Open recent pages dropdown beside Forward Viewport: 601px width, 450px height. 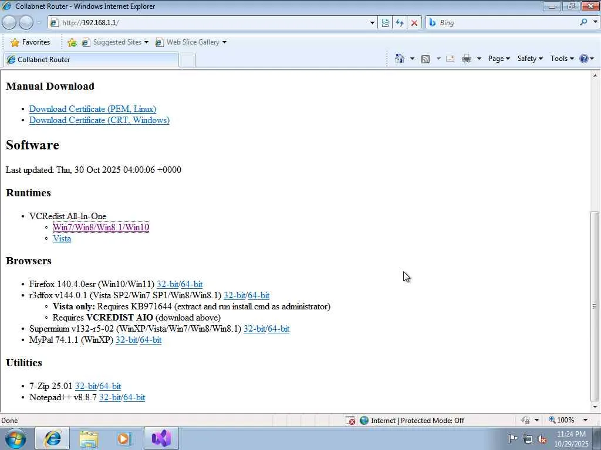[39, 23]
